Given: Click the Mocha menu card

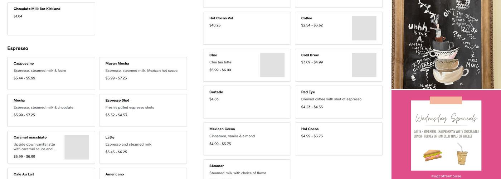Looking at the screenshot, I should [51, 110].
